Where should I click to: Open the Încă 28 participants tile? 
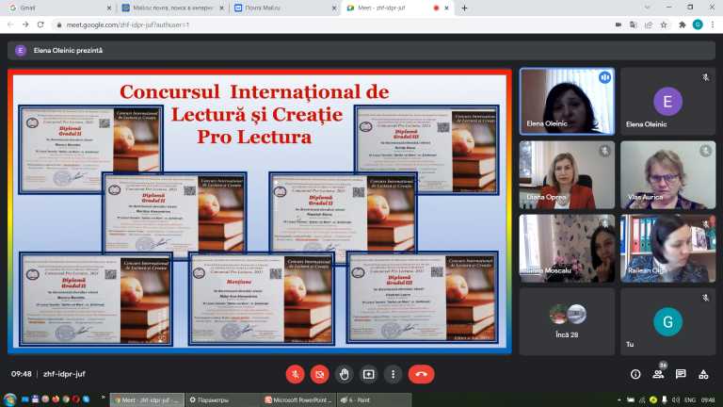(567, 321)
